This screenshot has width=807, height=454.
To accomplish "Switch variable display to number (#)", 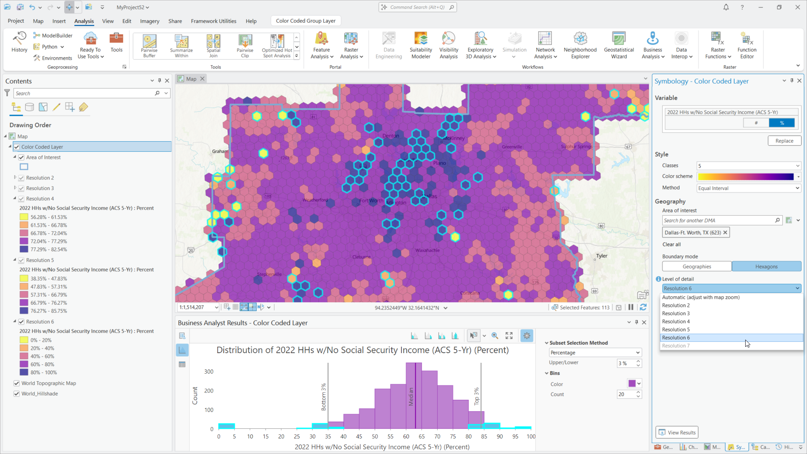I will tap(756, 123).
